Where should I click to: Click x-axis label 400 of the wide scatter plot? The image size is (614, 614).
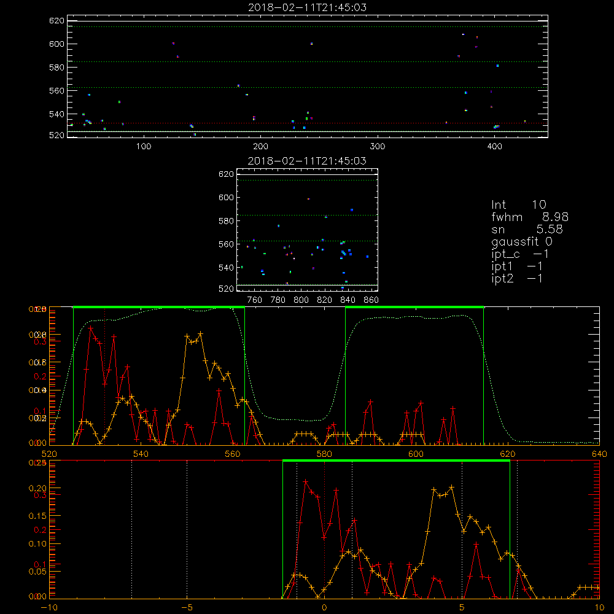click(494, 147)
